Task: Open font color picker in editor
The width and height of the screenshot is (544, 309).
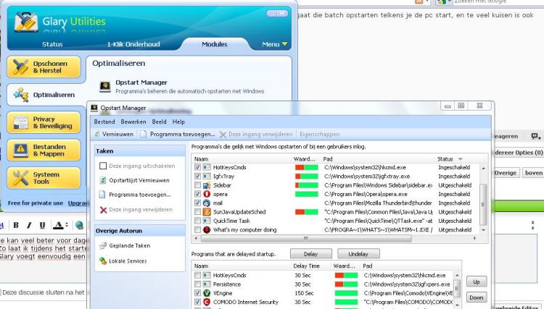Action: (x=61, y=225)
